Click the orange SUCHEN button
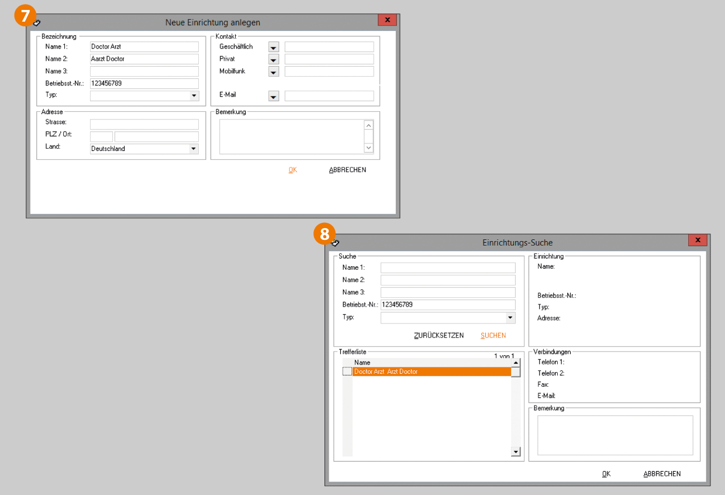725x495 pixels. pyautogui.click(x=493, y=336)
